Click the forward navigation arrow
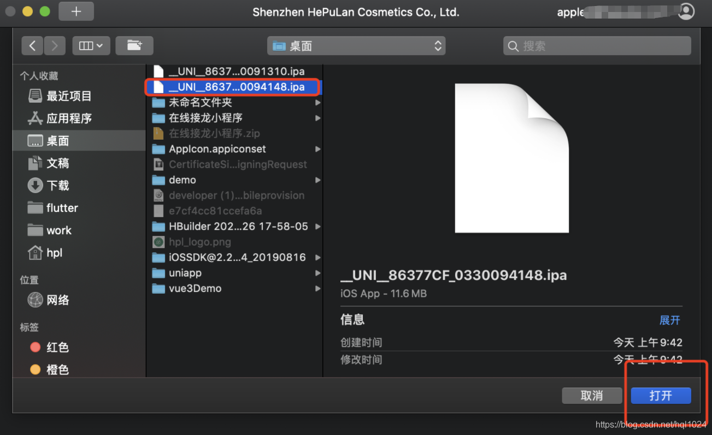 tap(55, 46)
